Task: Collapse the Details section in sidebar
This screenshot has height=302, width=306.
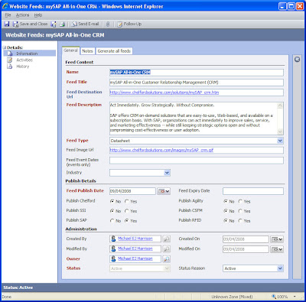Action: 5,47
